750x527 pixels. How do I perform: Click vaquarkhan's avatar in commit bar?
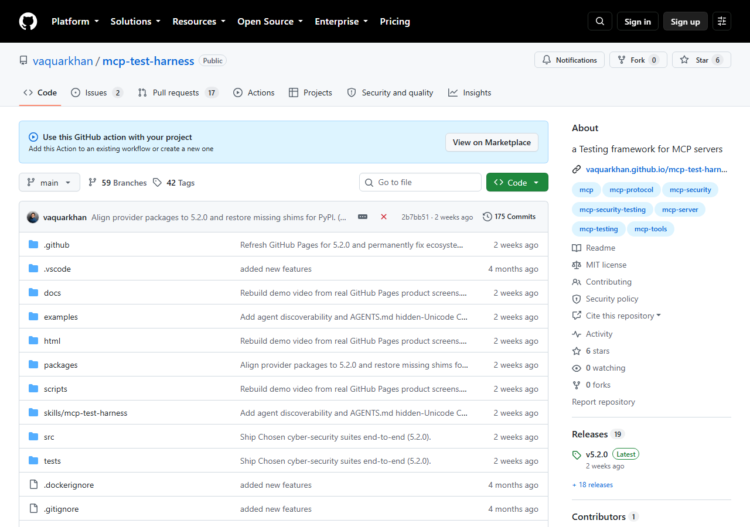pos(33,217)
